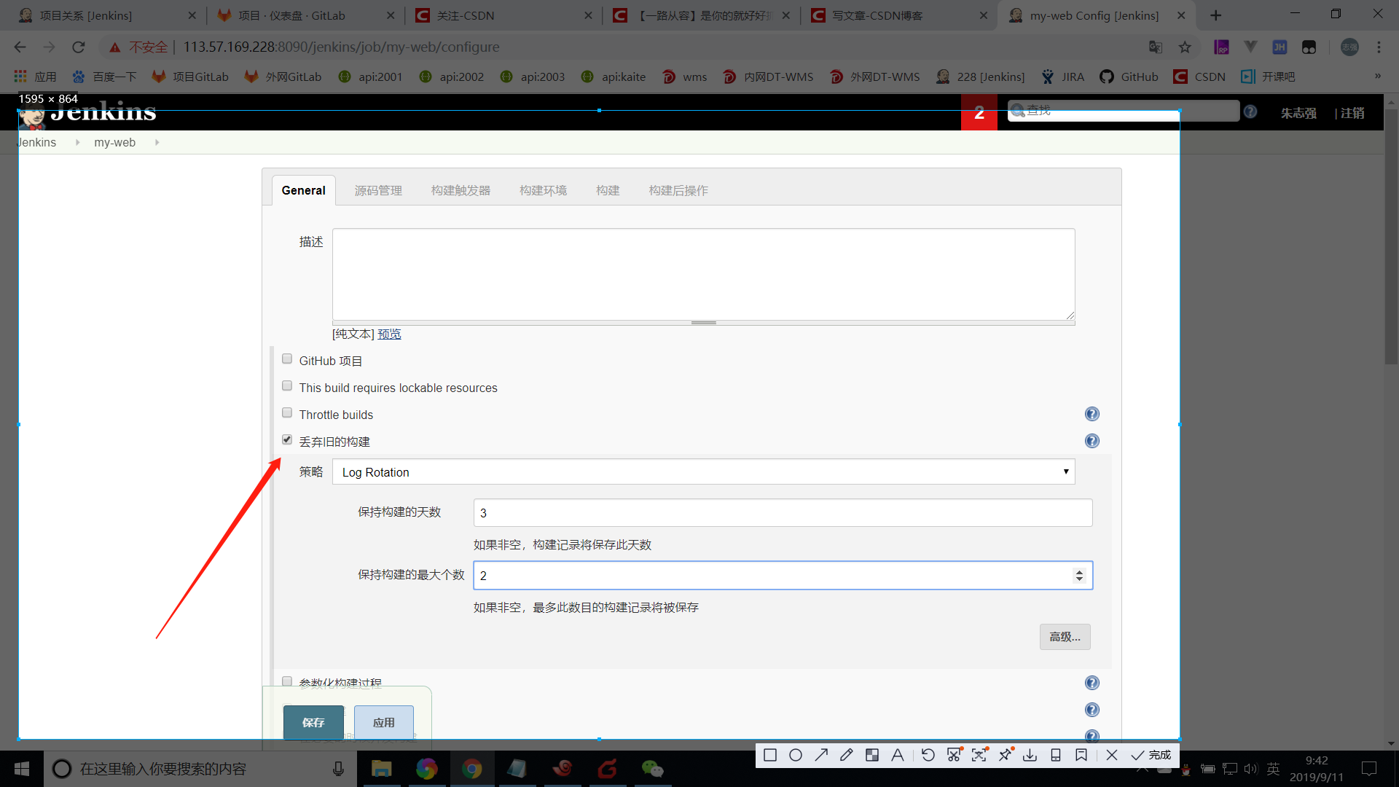1399x787 pixels.
Task: Choose the mosaic blur tool
Action: [x=872, y=755]
